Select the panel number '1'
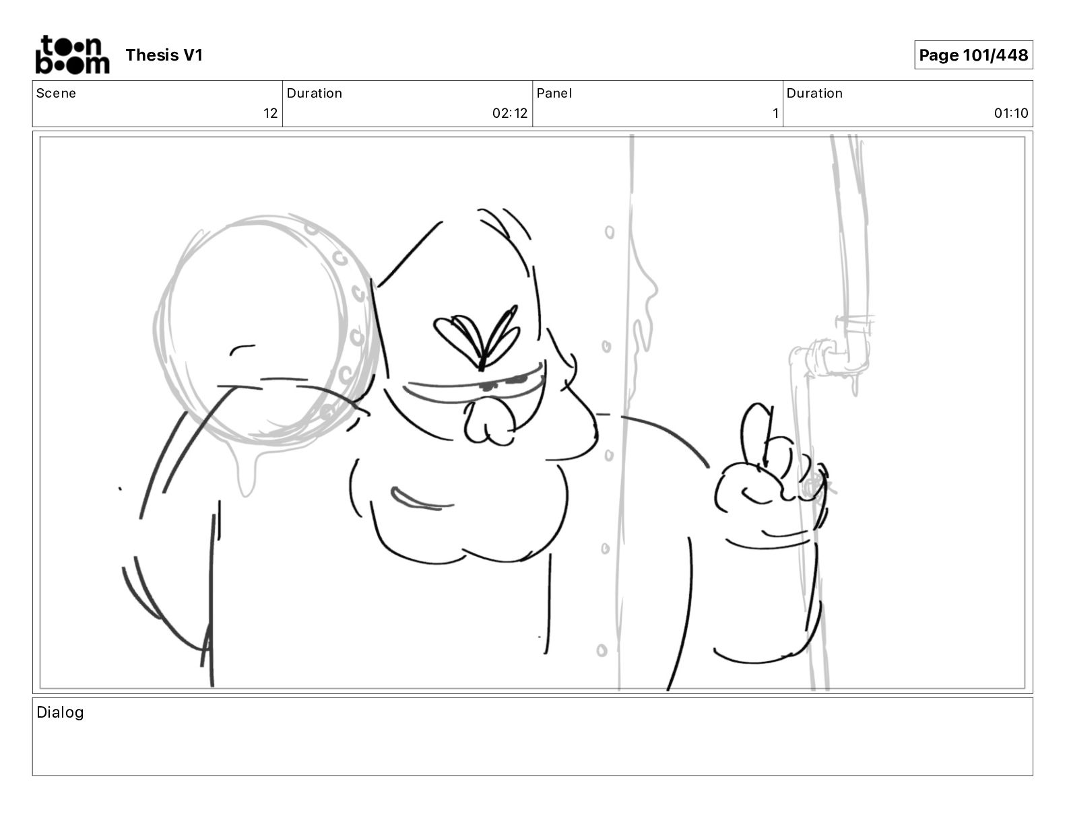The image size is (1067, 824). 775,113
